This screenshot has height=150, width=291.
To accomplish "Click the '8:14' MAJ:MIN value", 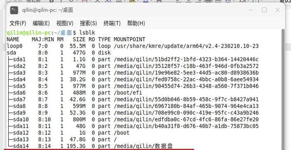I will pyautogui.click(x=44, y=146).
